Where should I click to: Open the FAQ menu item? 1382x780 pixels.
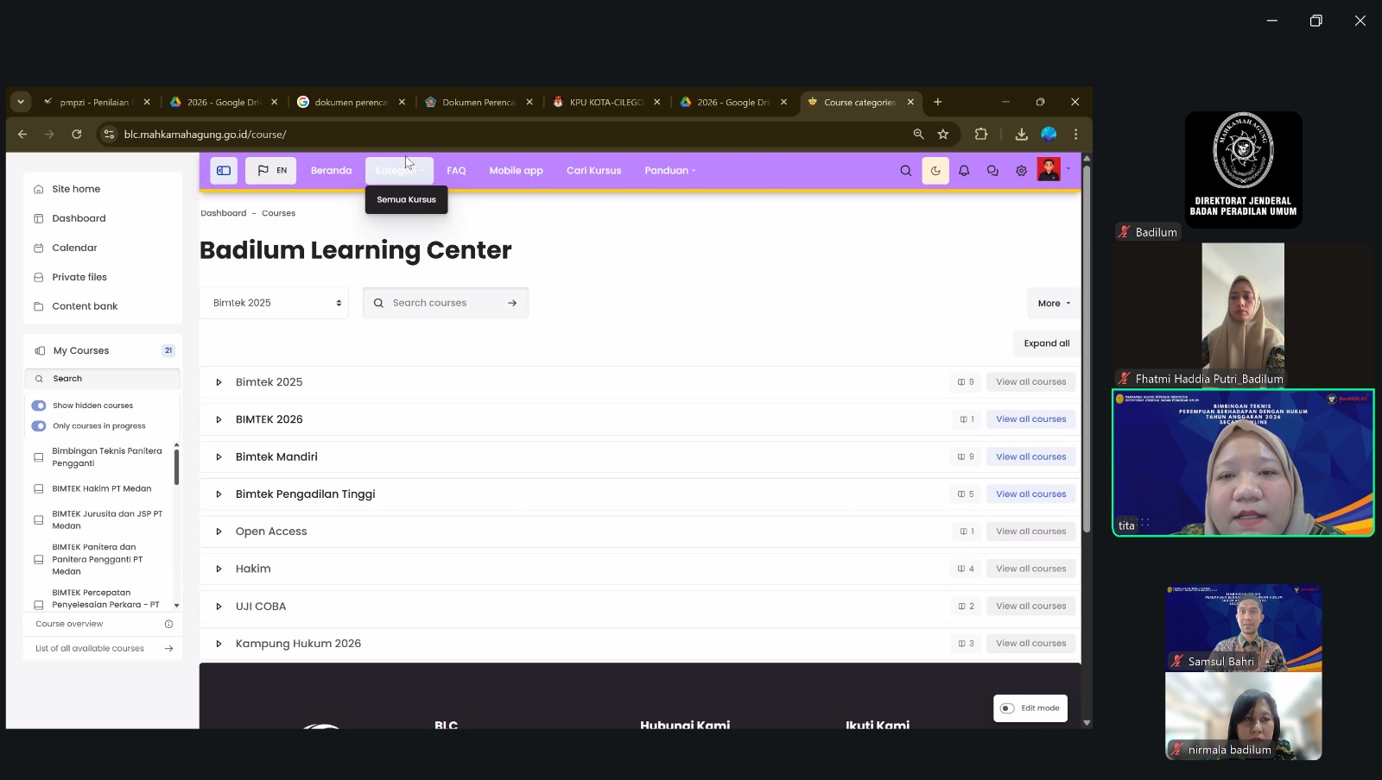[456, 171]
